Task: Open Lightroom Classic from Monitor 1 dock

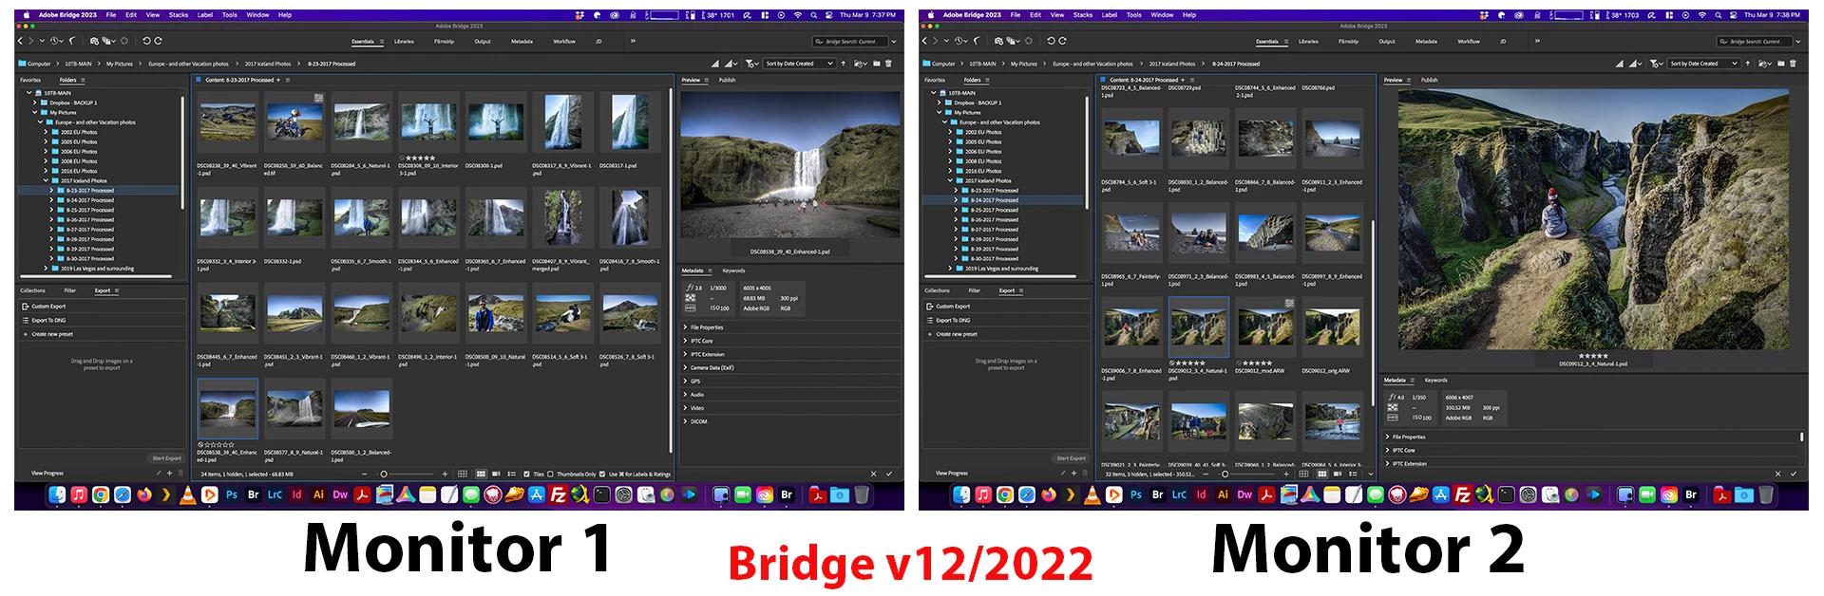Action: coord(275,494)
